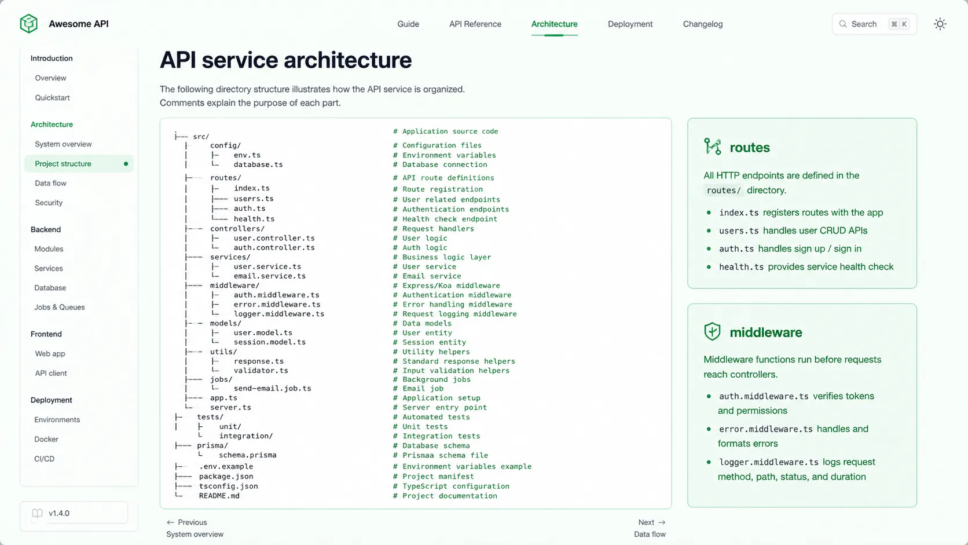
Task: Click the green dot on Project structure
Action: click(126, 164)
